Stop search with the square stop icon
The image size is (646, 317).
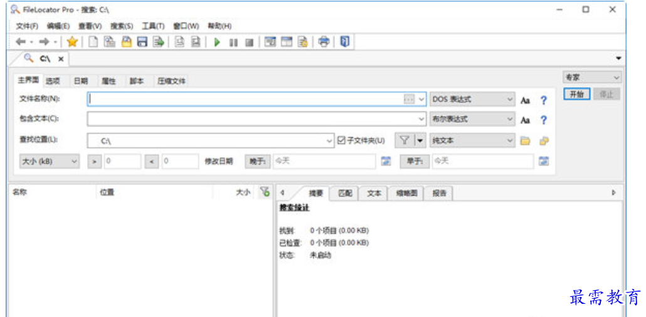[249, 43]
